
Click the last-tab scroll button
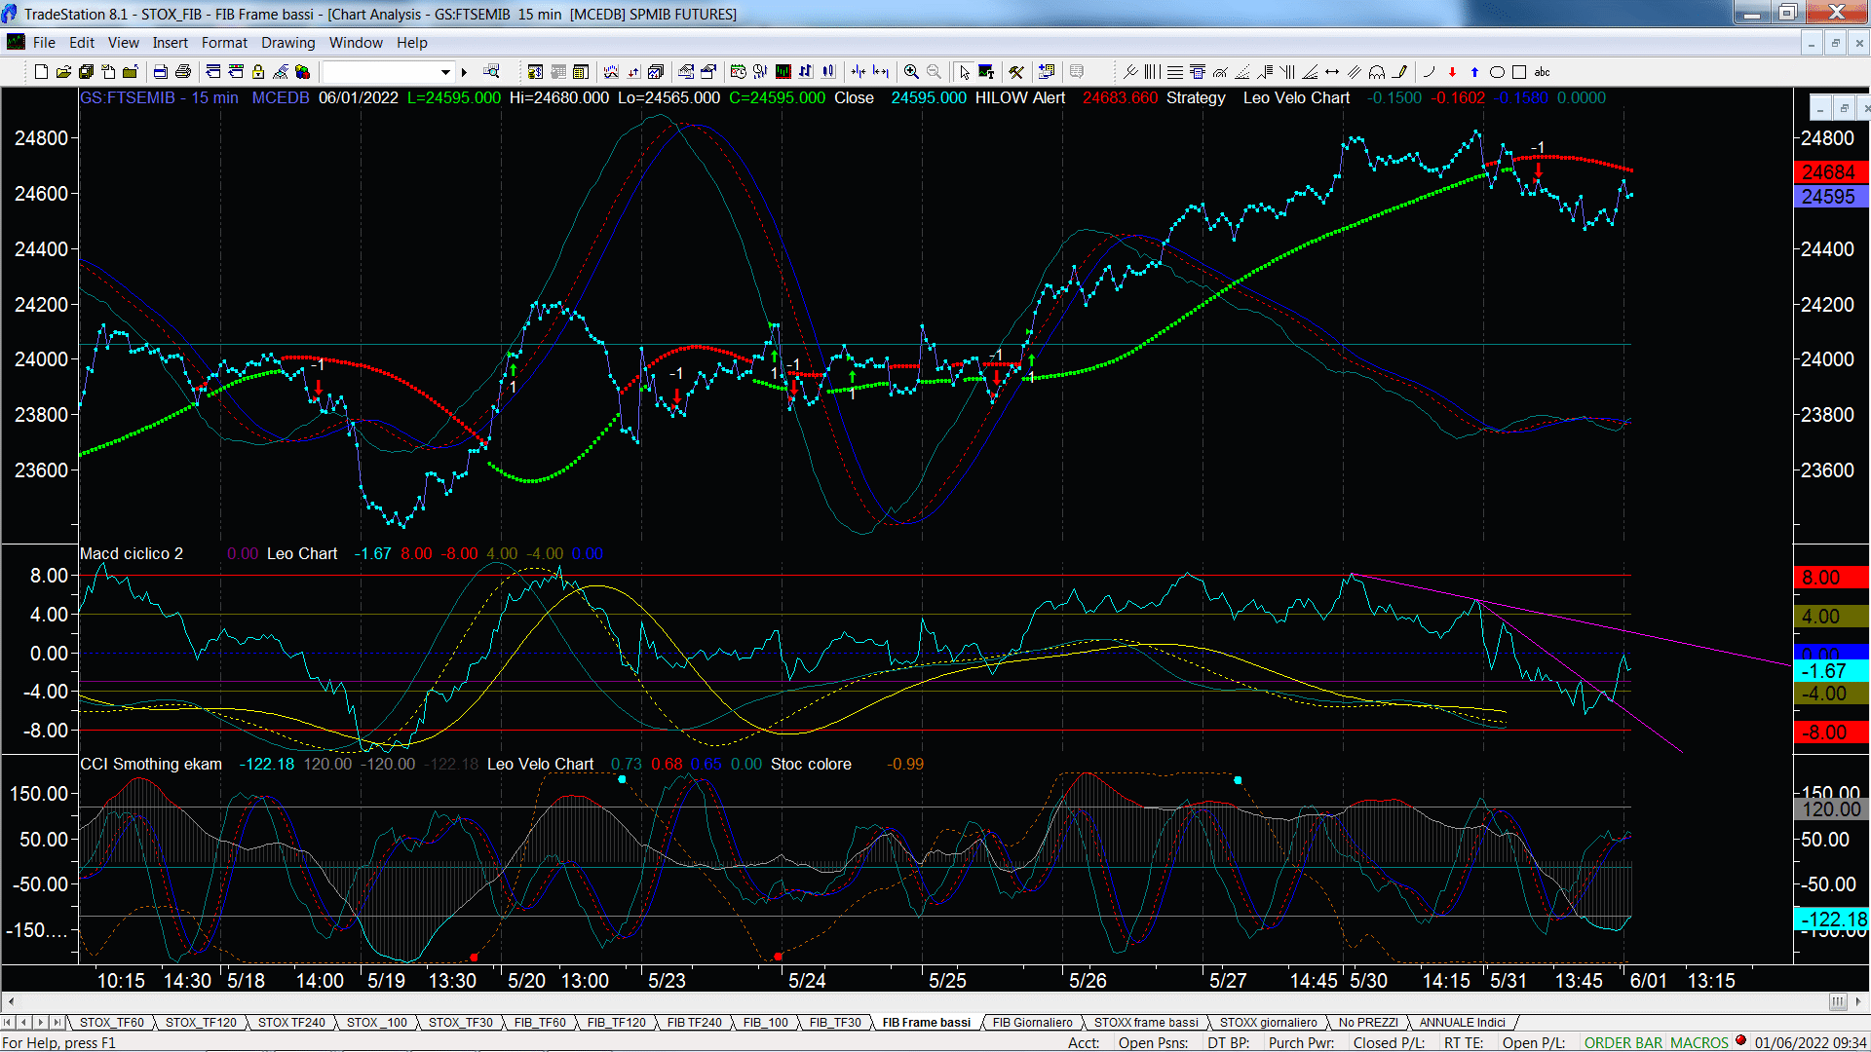click(57, 1023)
